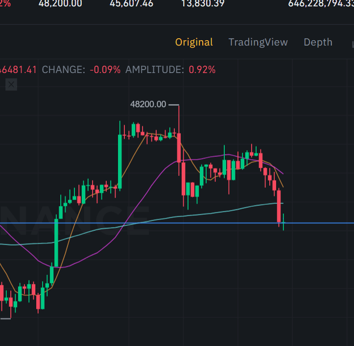Open the TradingView chart tab
This screenshot has height=346, width=354.
(x=258, y=42)
